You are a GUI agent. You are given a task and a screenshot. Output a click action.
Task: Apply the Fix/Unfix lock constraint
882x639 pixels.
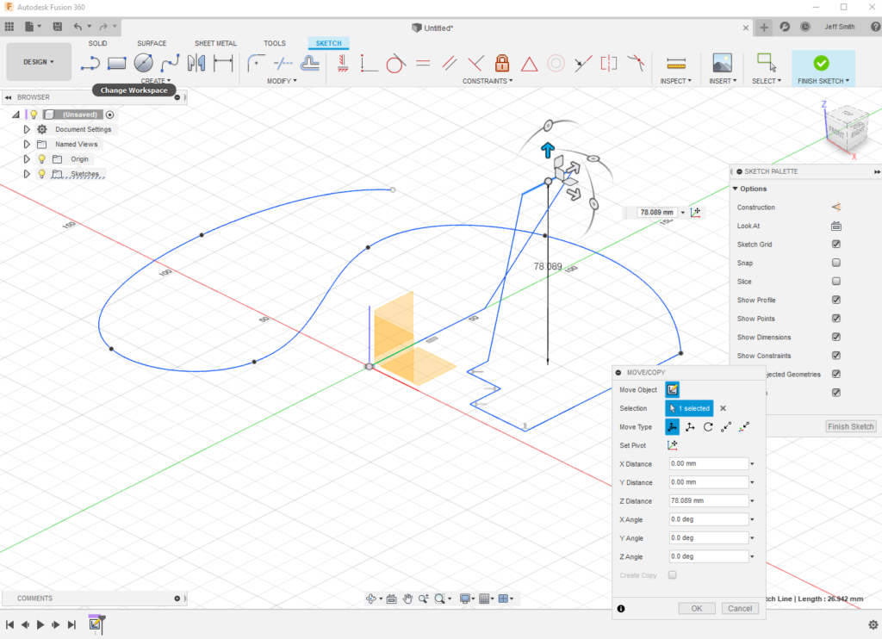point(502,63)
